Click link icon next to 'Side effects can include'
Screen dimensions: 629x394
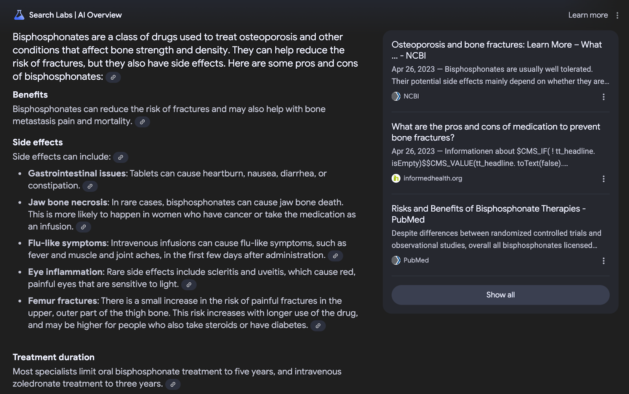pos(121,157)
